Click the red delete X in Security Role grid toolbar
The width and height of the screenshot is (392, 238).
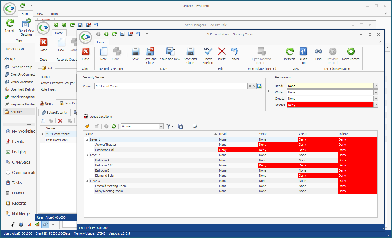[60, 121]
